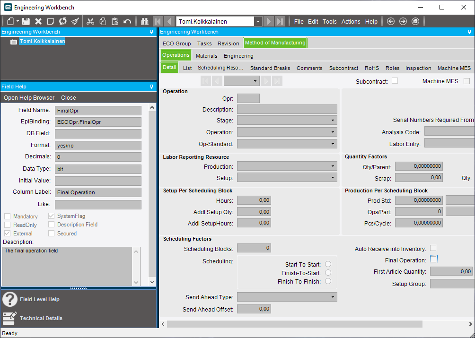Open the Stage dropdown

click(333, 120)
